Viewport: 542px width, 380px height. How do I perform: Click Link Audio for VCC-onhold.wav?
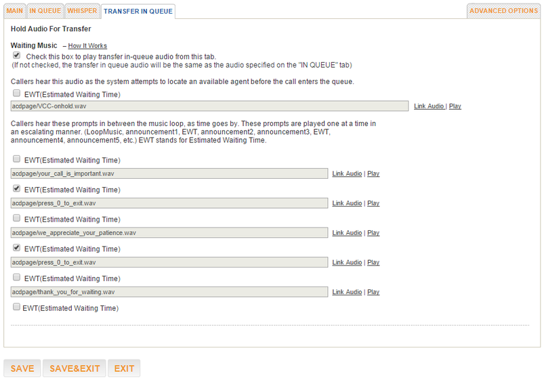[429, 106]
